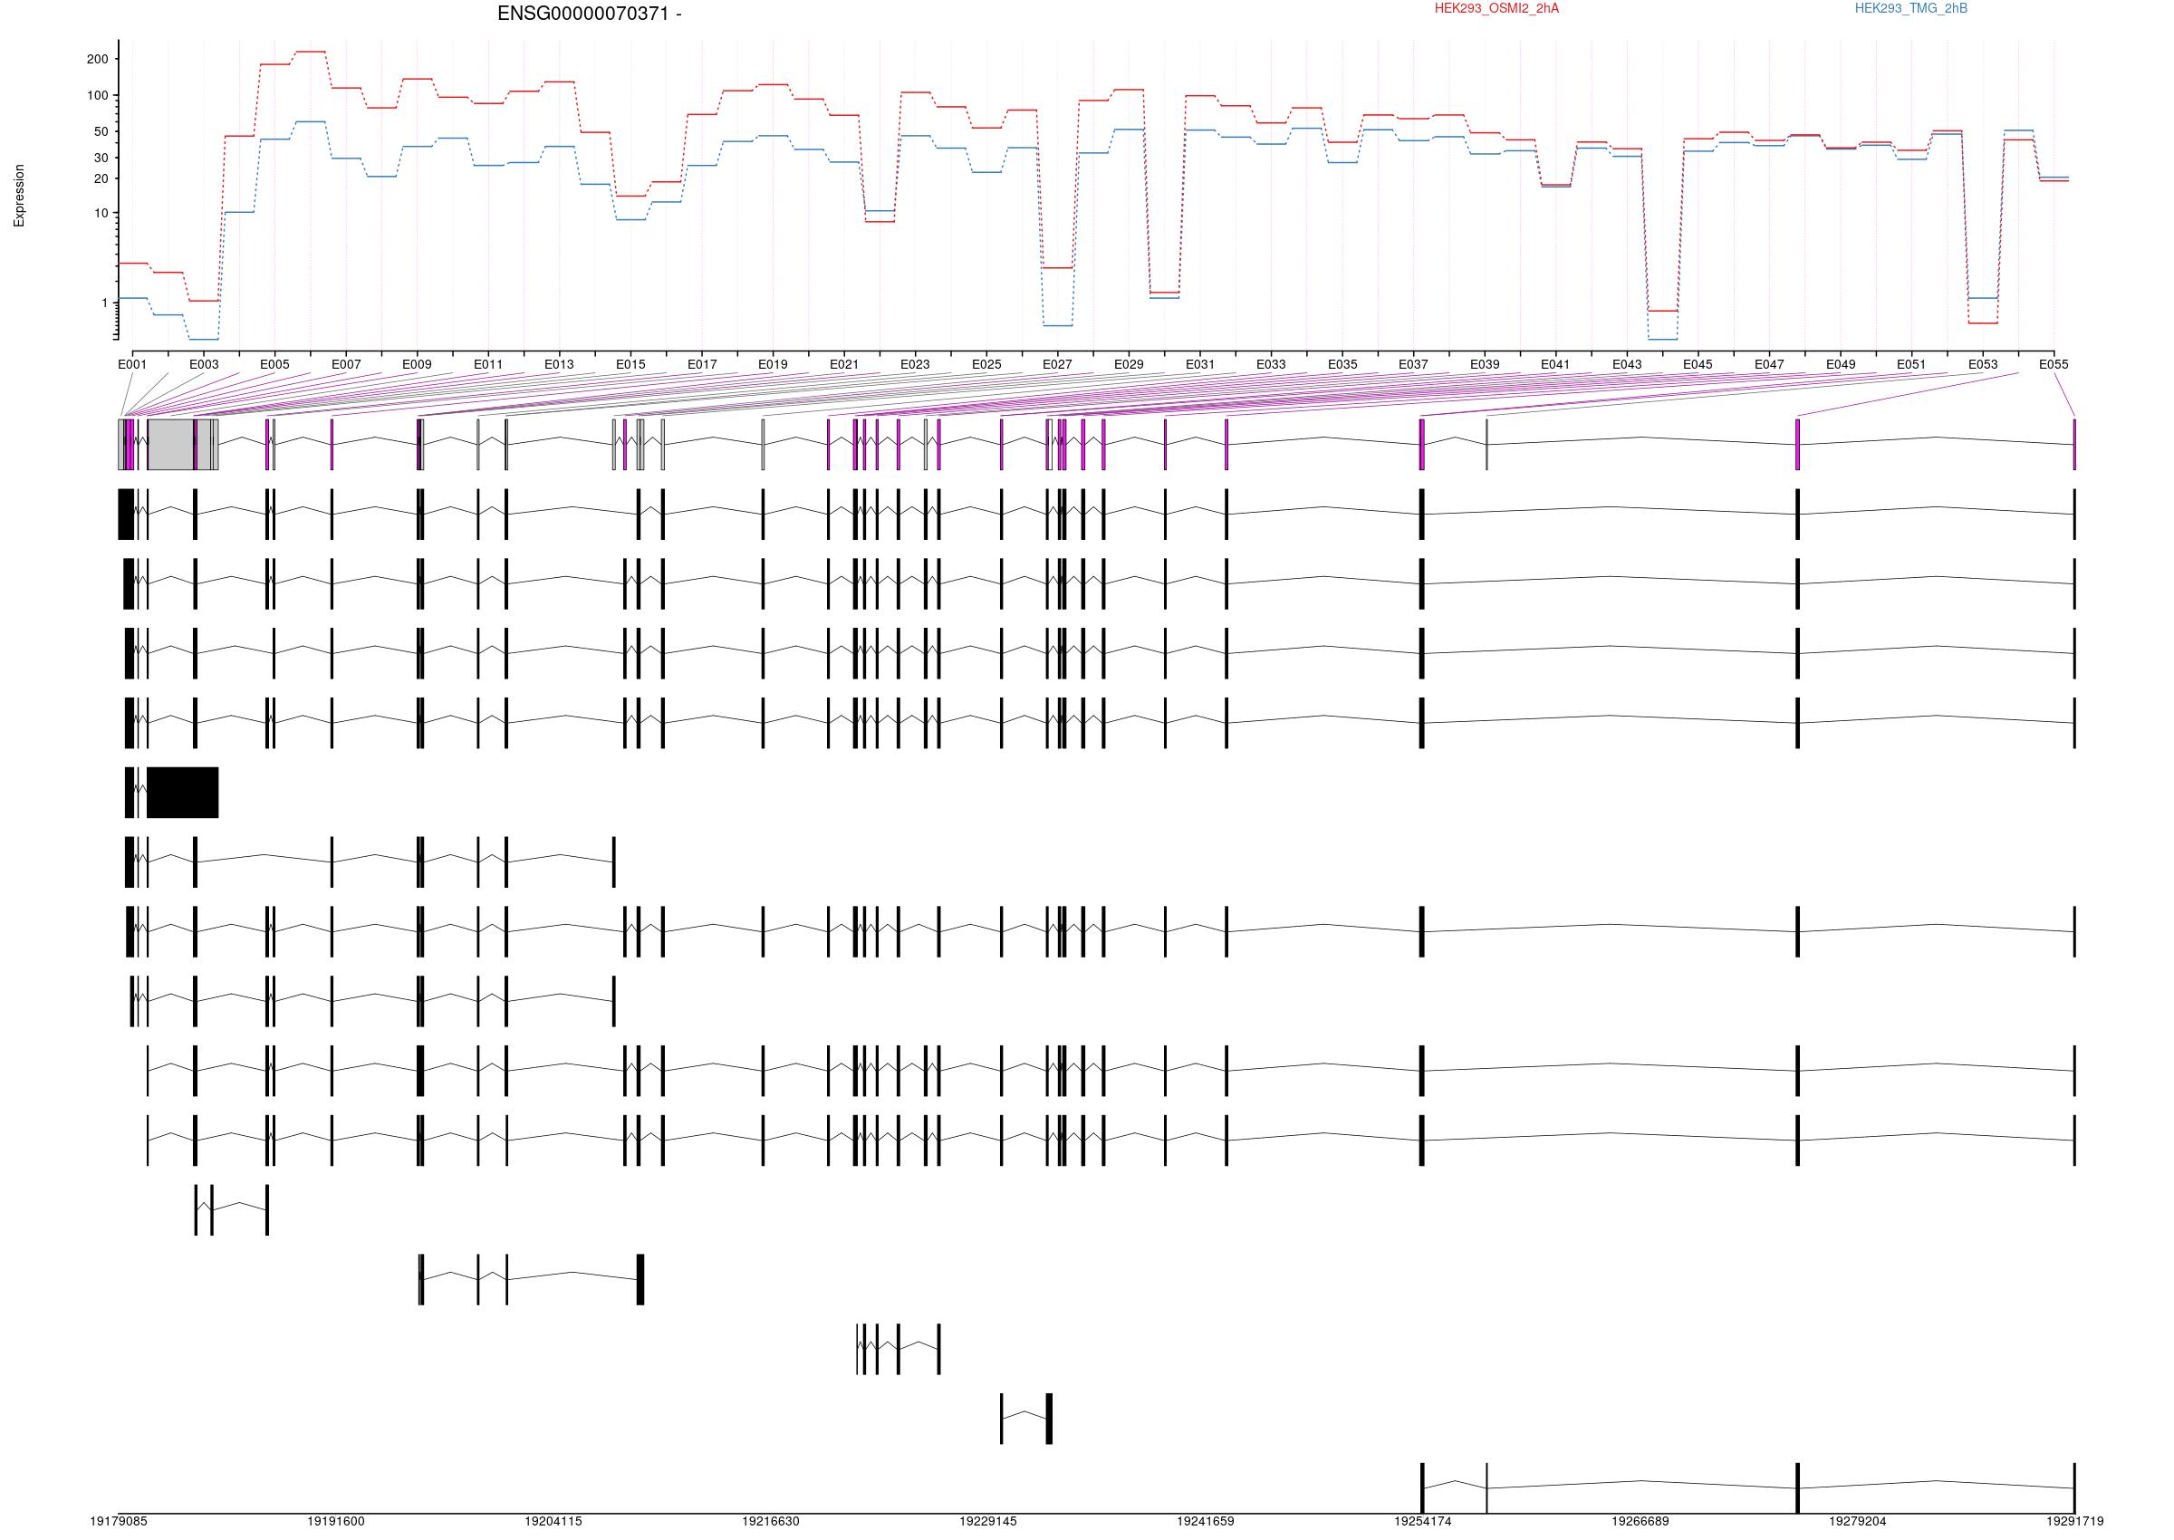
Task: Click the y-axis tick value 50
Action: pos(101,132)
